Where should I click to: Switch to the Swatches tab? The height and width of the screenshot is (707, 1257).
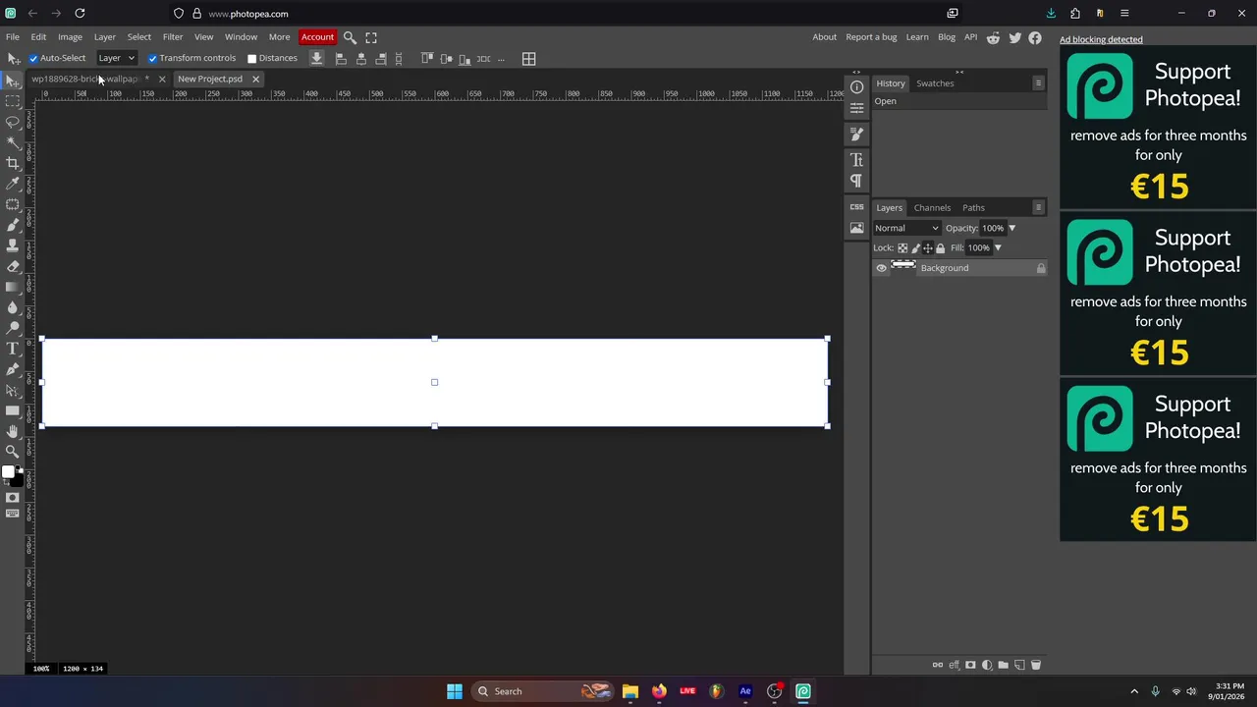click(x=935, y=83)
